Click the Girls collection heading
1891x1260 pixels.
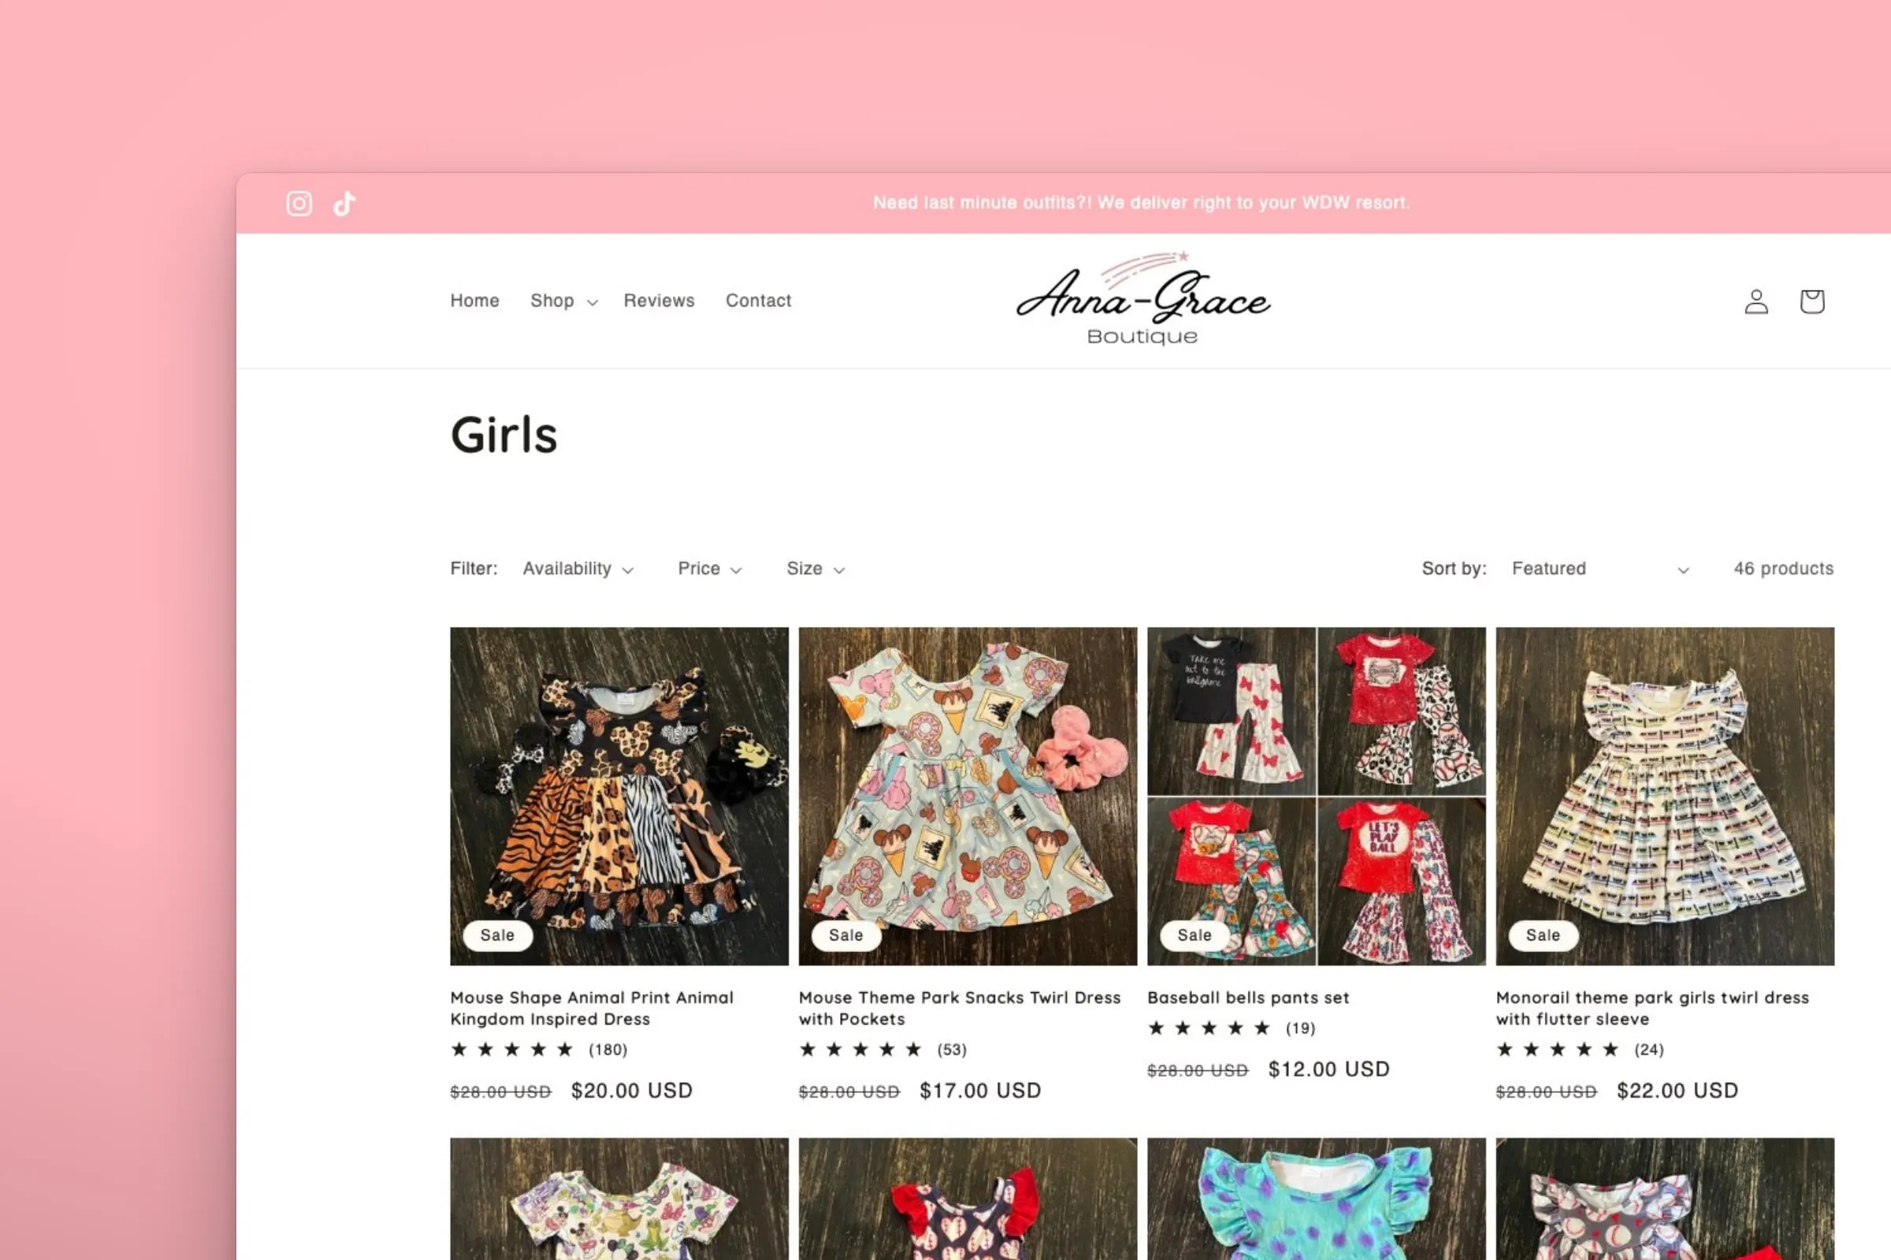(x=504, y=435)
